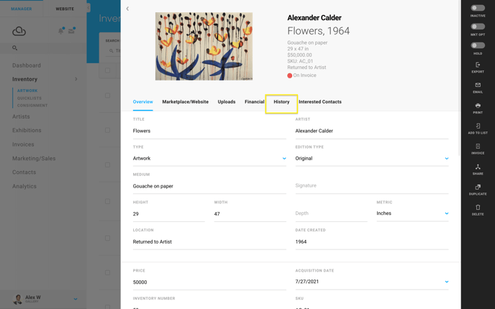The width and height of the screenshot is (495, 309).
Task: Open the Contacts section in sidebar
Action: click(x=24, y=172)
